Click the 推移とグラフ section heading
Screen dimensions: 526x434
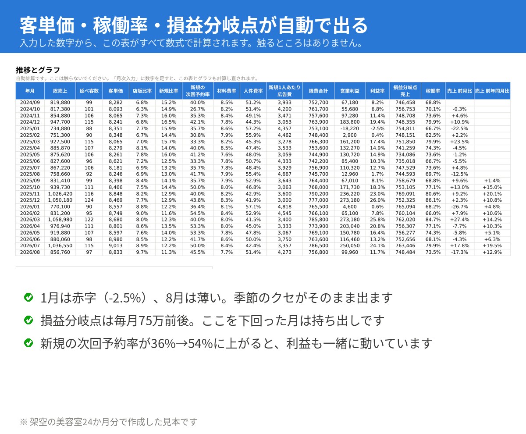click(38, 70)
